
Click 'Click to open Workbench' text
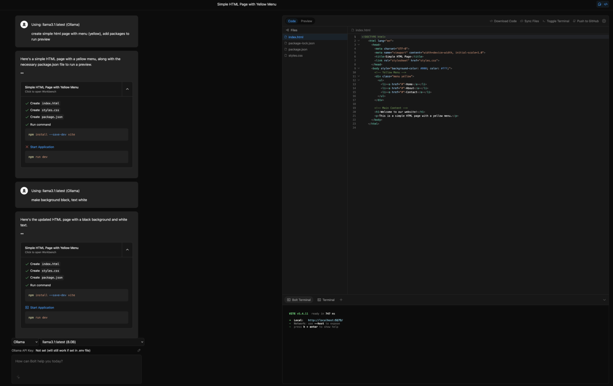click(40, 91)
